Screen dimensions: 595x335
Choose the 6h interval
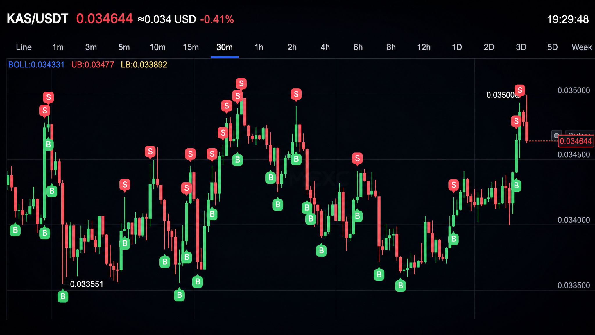point(358,47)
